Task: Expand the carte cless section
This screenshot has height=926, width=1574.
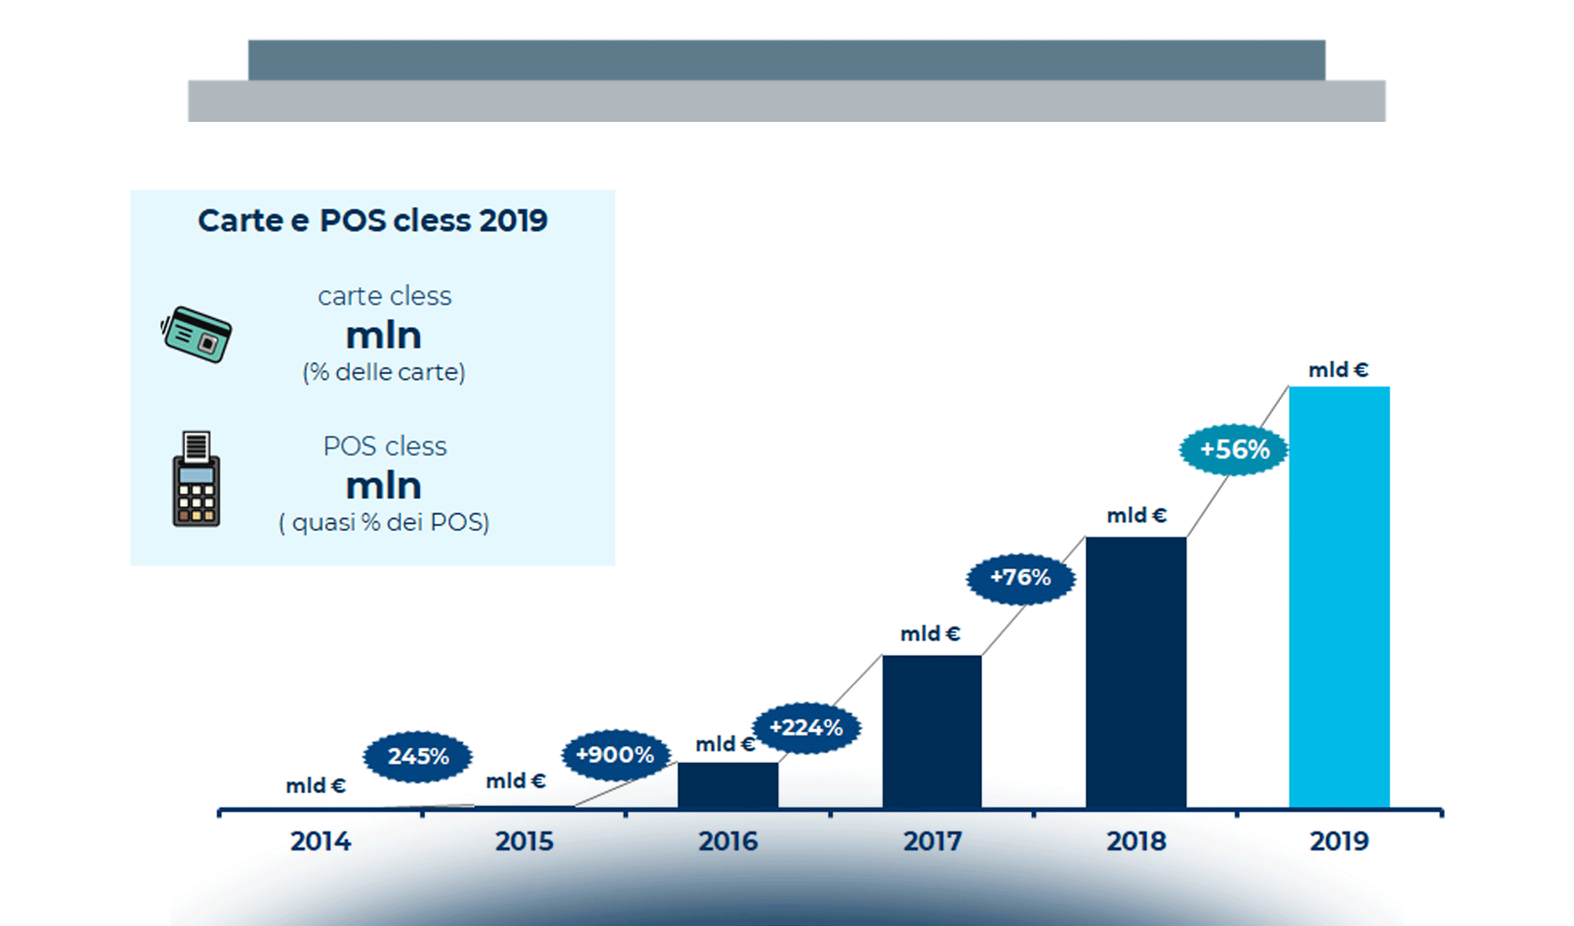Action: pyautogui.click(x=383, y=332)
